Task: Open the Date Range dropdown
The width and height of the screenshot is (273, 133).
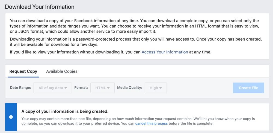Action: coord(53,88)
